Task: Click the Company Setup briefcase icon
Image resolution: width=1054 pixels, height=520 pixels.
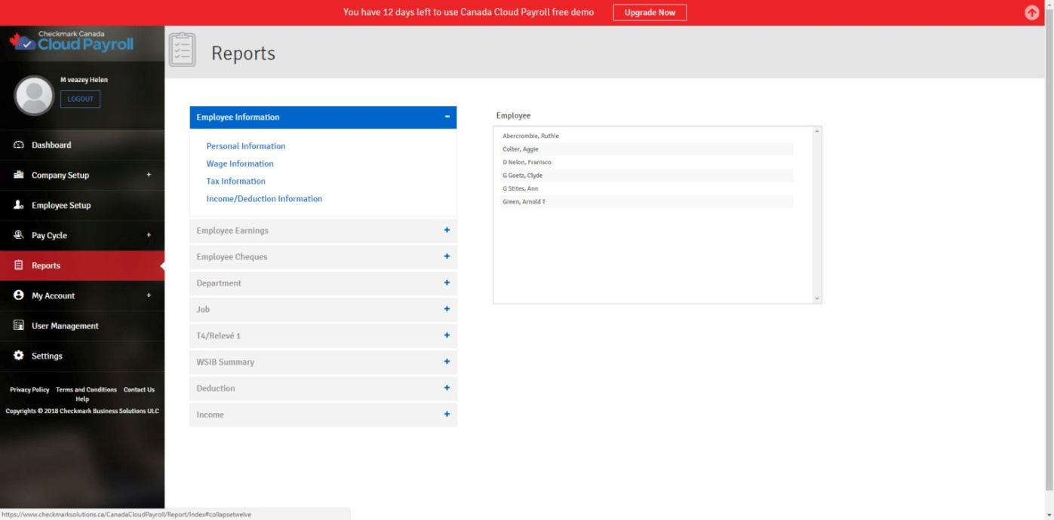Action: coord(19,175)
